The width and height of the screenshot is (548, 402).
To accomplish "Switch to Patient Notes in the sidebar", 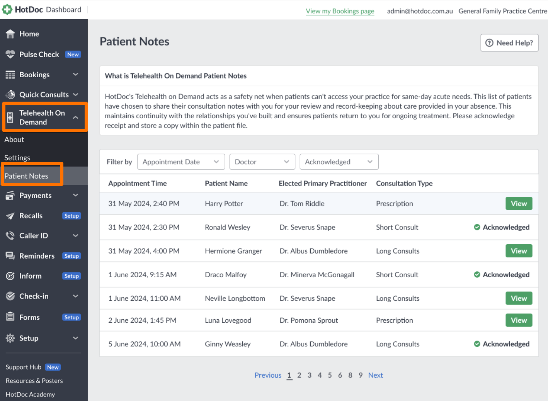I will [26, 175].
